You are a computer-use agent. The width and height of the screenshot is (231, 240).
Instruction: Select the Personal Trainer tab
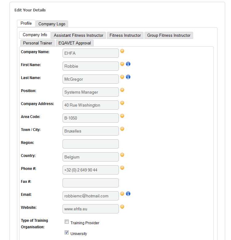tap(38, 43)
